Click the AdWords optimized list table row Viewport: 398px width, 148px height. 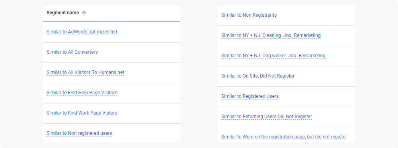[112, 32]
